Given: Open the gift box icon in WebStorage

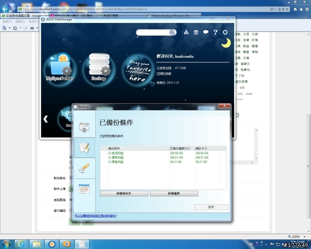Looking at the screenshot, I should pyautogui.click(x=196, y=32).
